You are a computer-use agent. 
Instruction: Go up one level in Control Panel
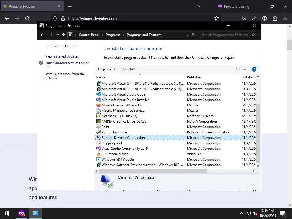point(64,35)
